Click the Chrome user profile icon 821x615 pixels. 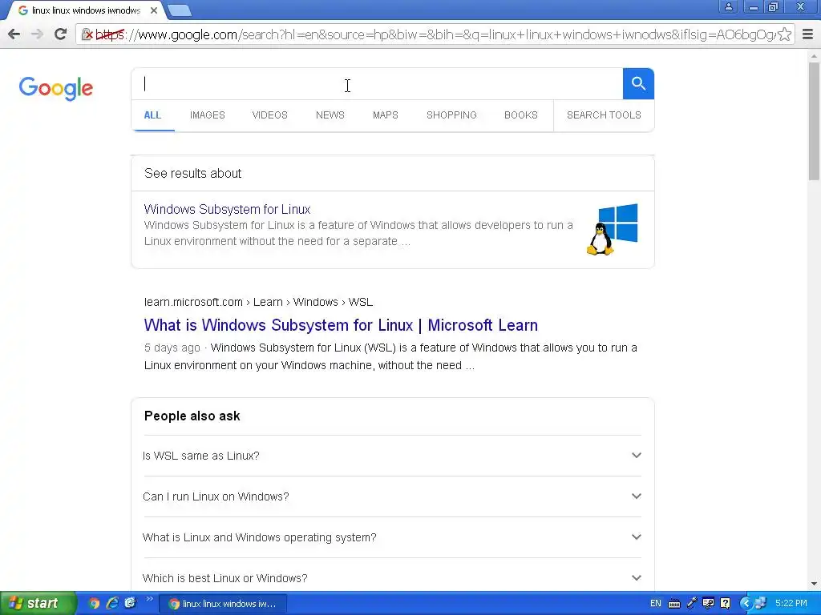(728, 6)
